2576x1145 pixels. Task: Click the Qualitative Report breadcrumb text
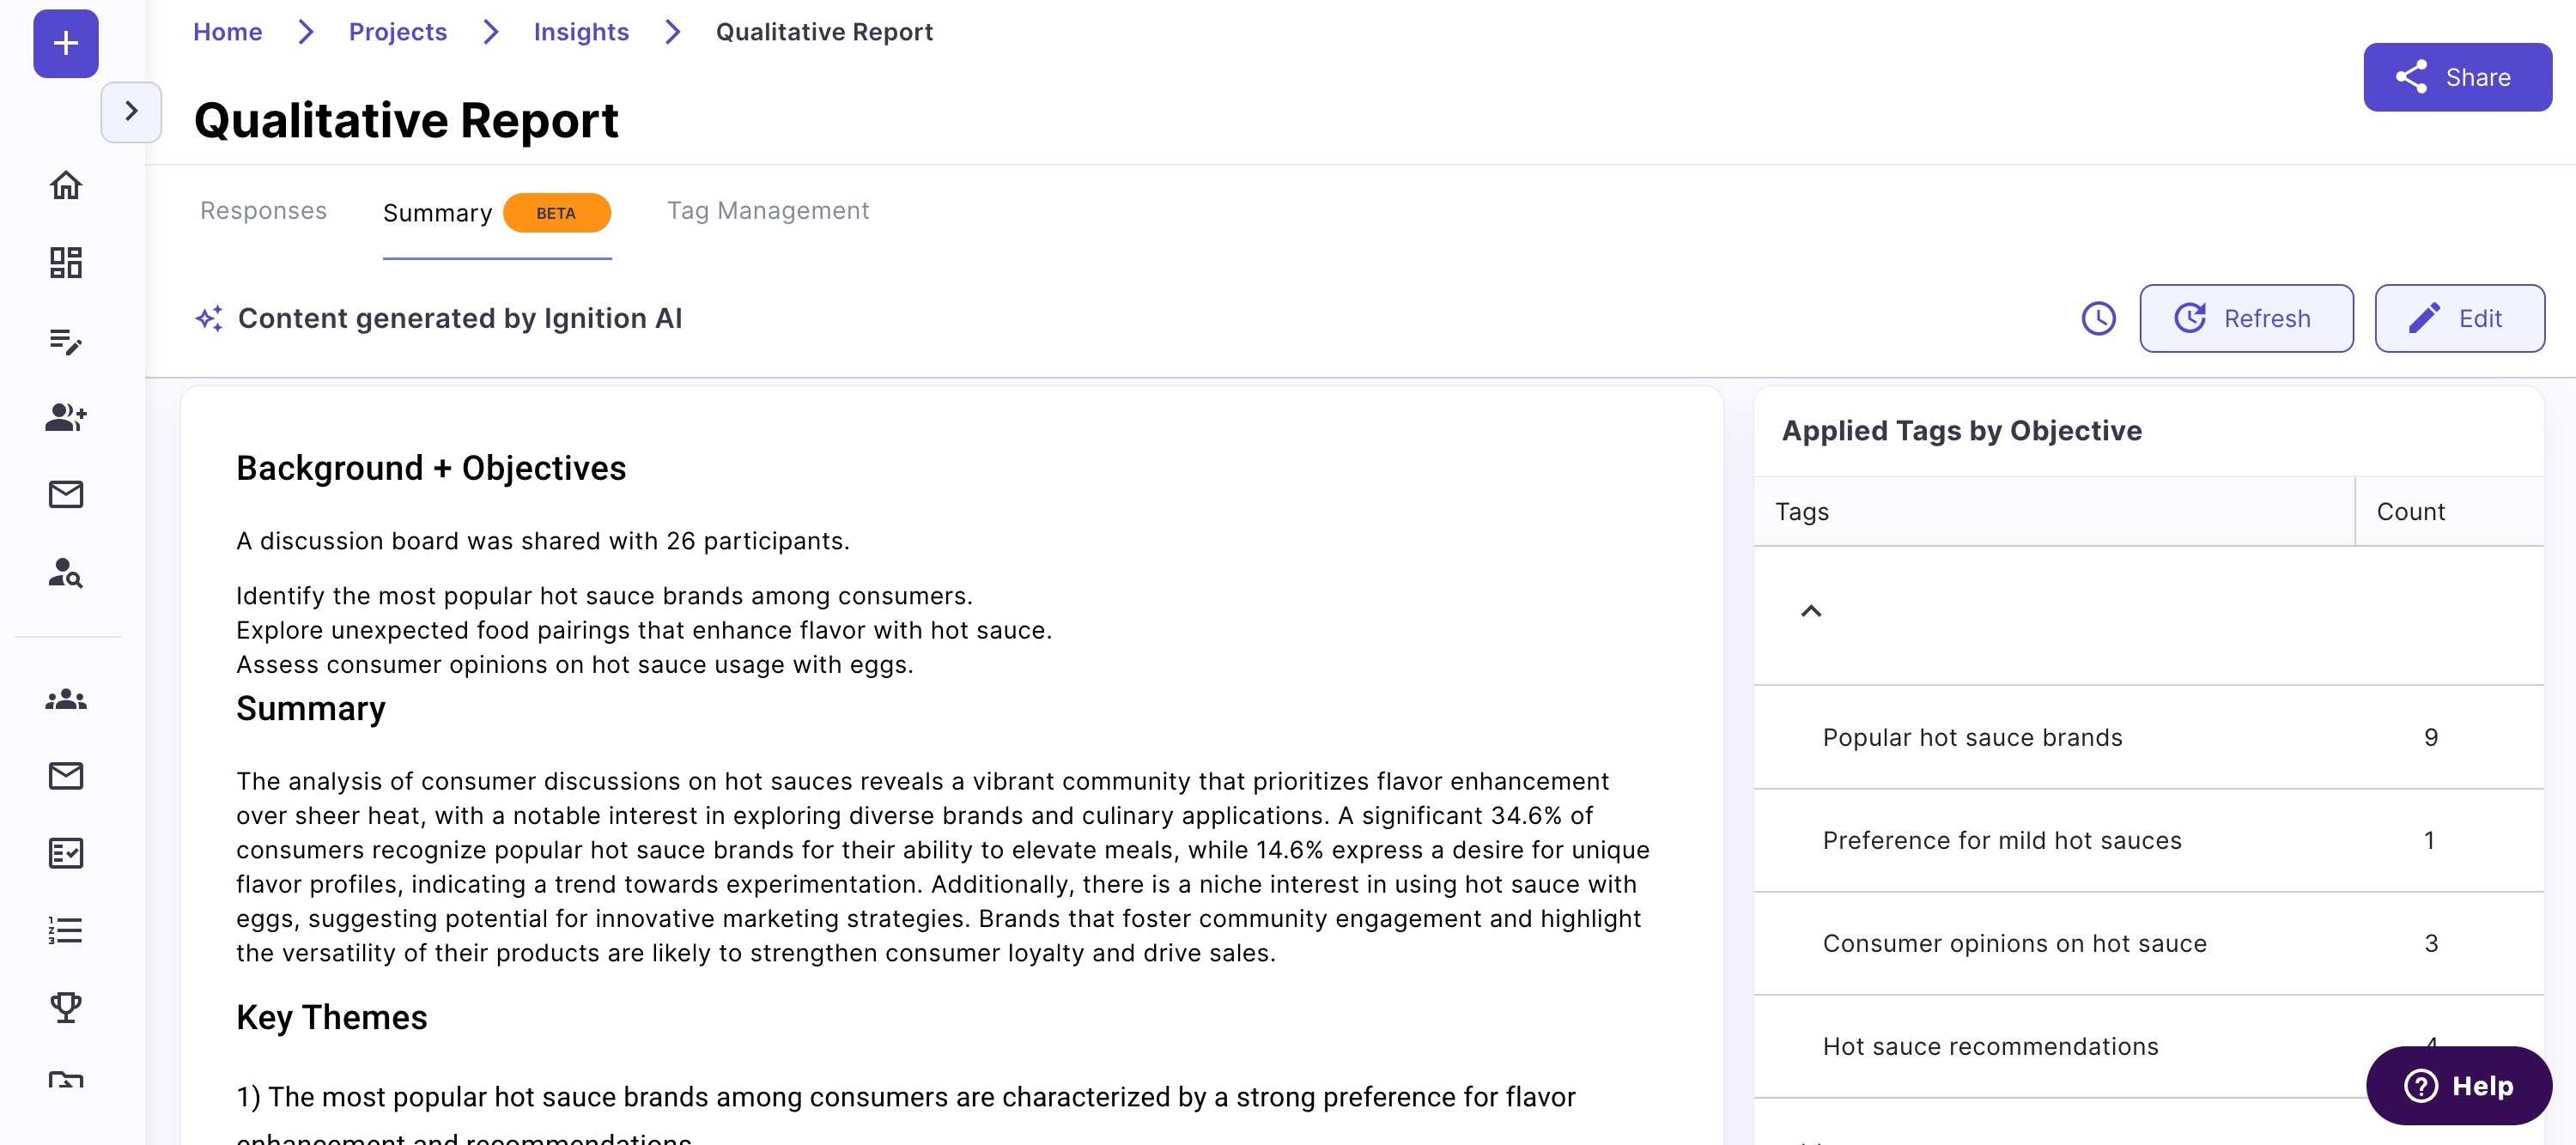point(824,32)
